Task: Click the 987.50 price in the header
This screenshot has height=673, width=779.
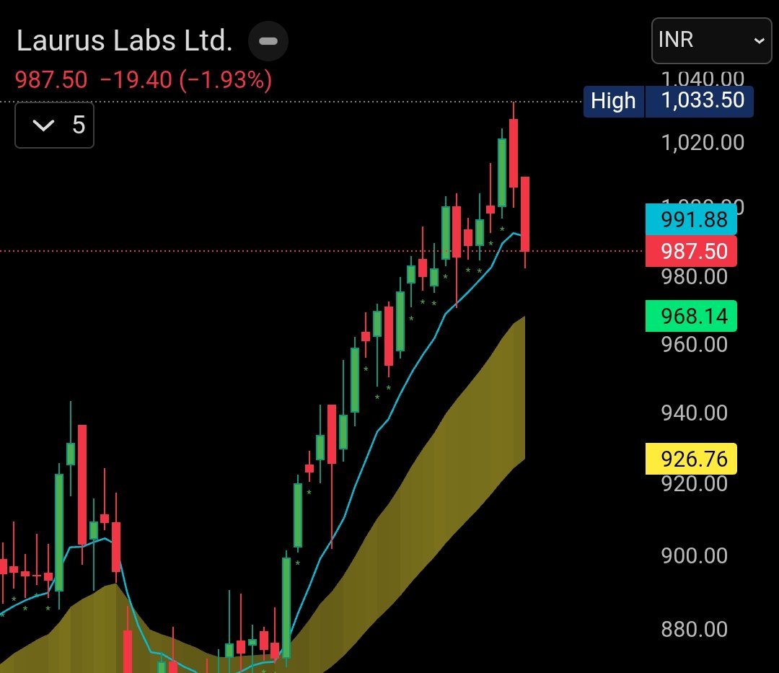Action: point(51,80)
